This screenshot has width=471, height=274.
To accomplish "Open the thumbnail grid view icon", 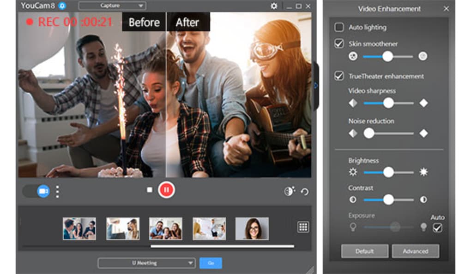I will coord(303,227).
